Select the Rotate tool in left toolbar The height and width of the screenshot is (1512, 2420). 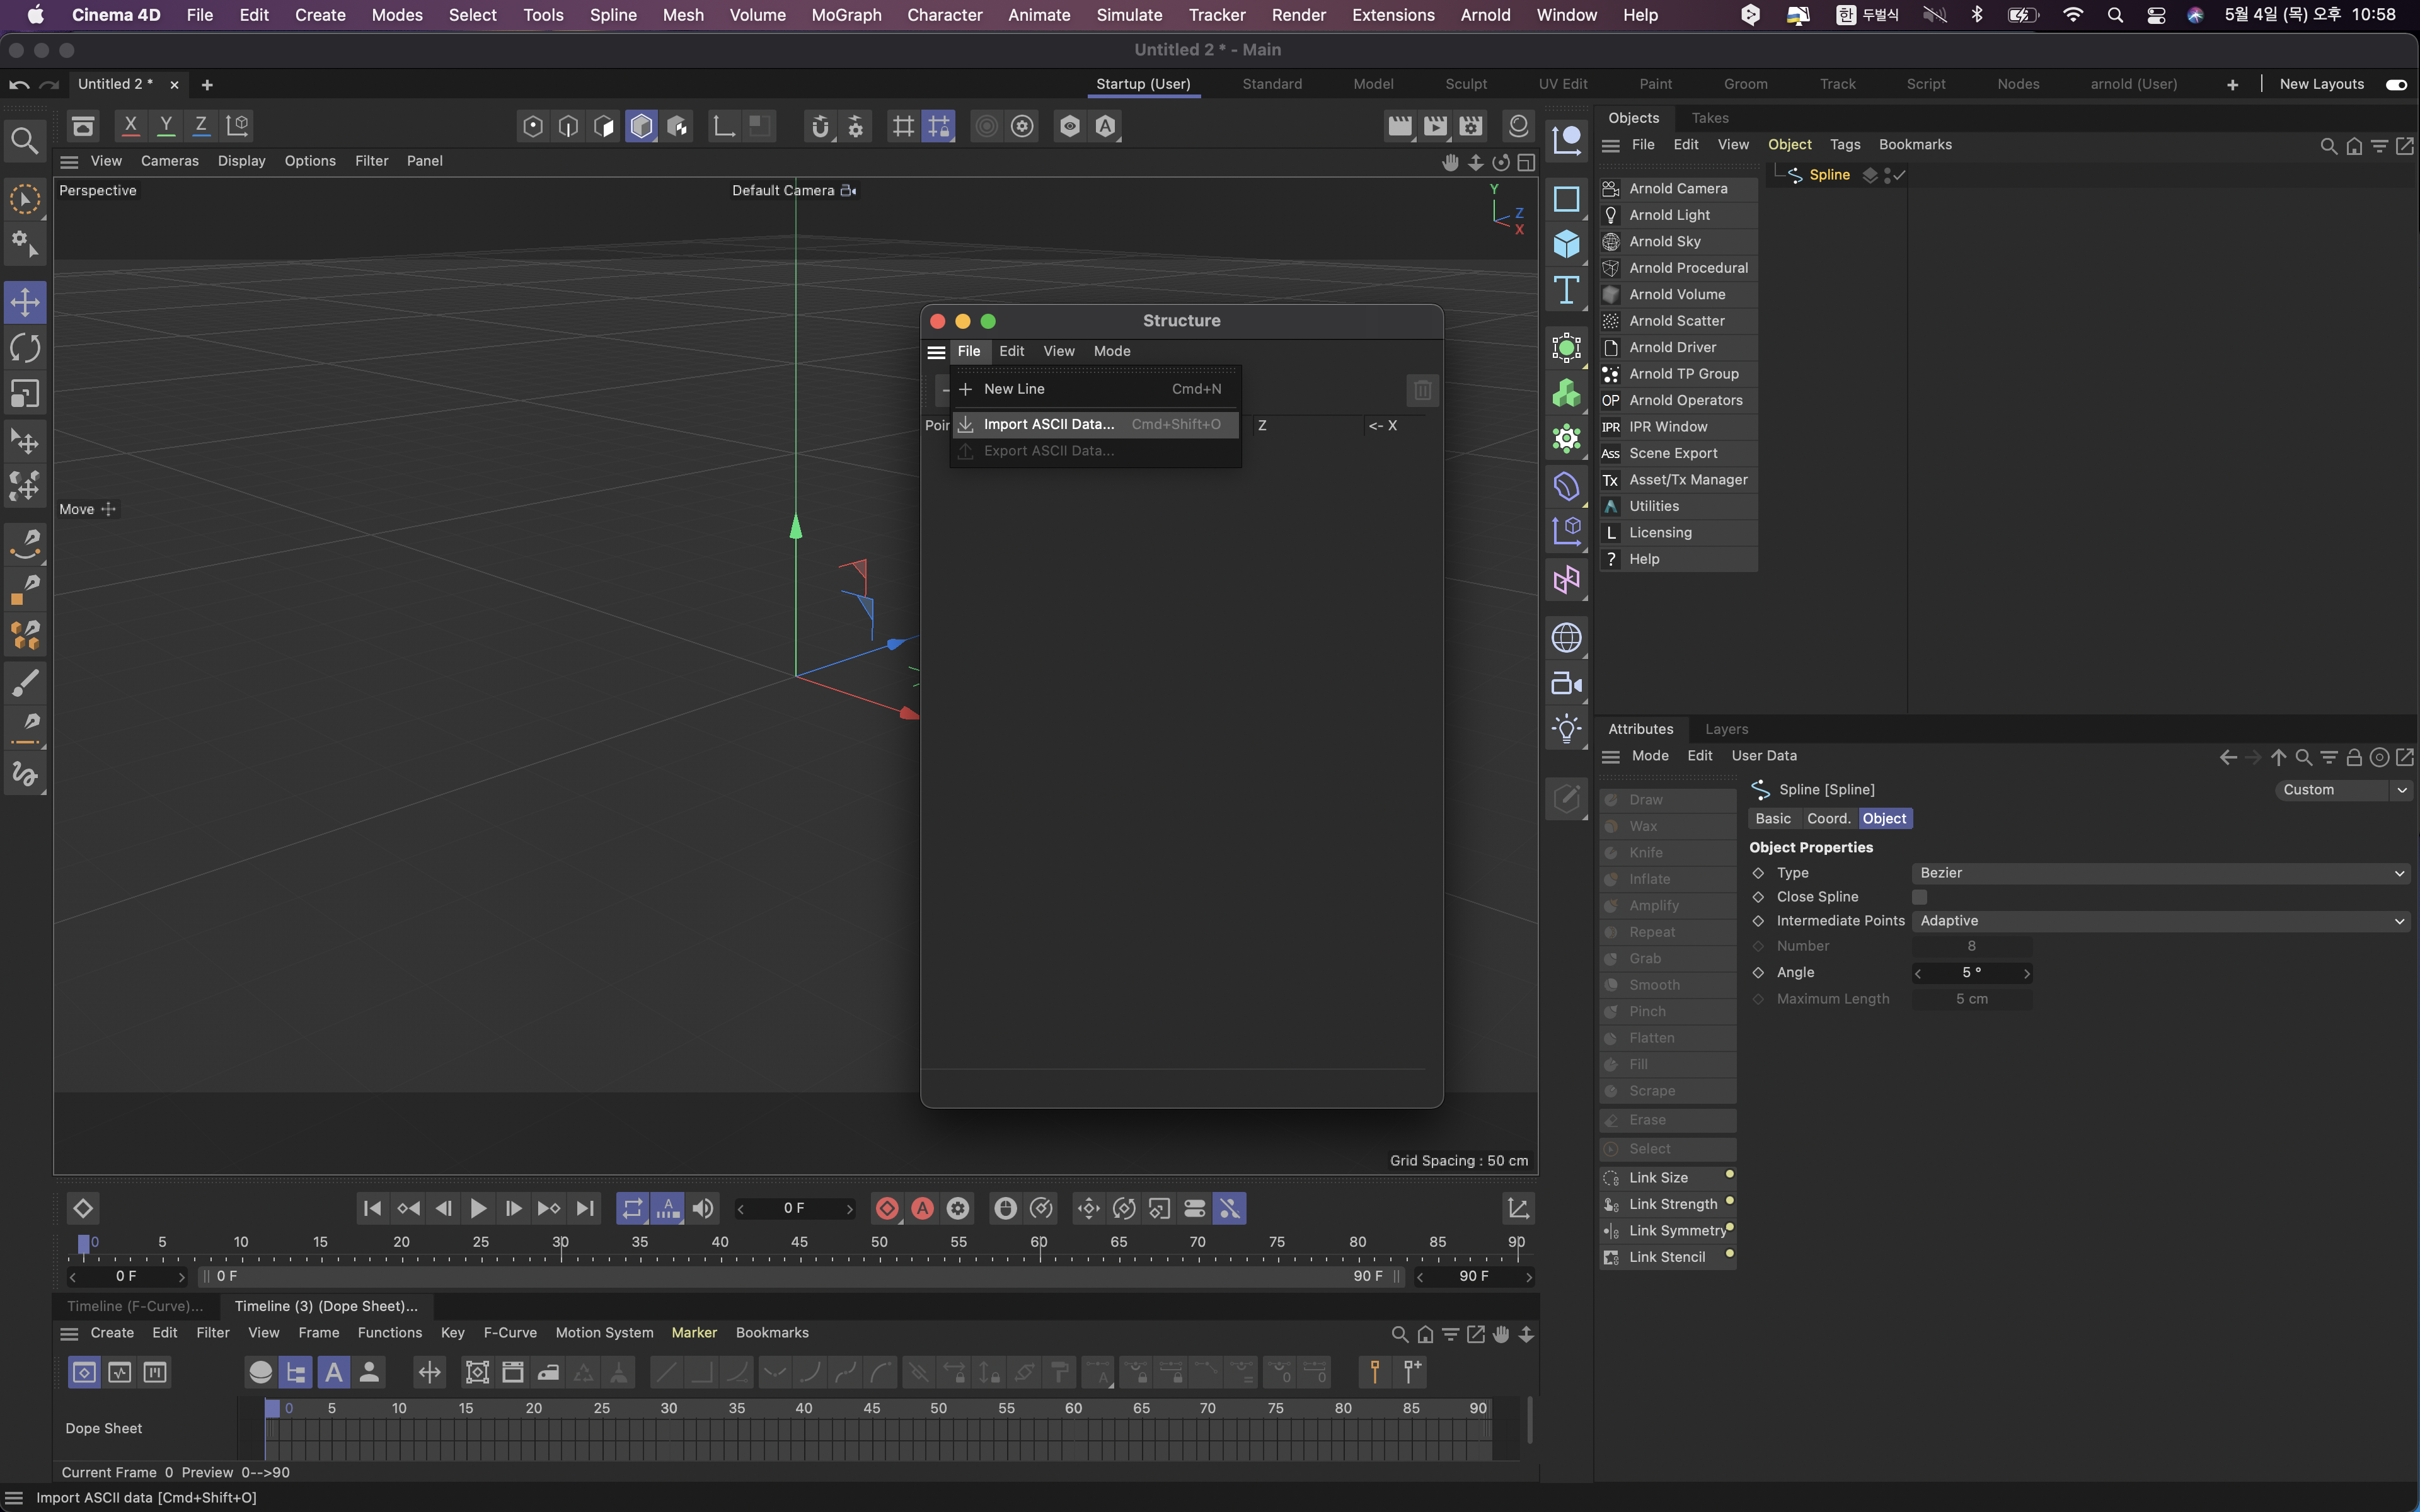coord(25,348)
